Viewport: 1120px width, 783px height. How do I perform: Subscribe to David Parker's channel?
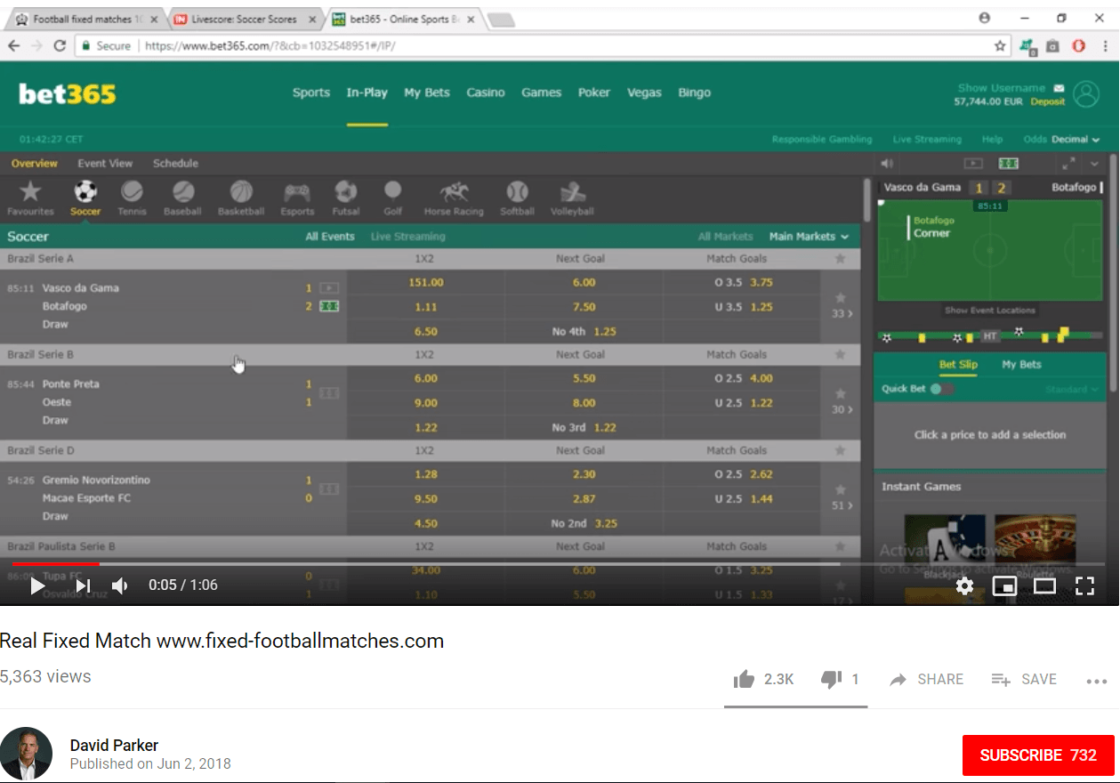pyautogui.click(x=1038, y=755)
